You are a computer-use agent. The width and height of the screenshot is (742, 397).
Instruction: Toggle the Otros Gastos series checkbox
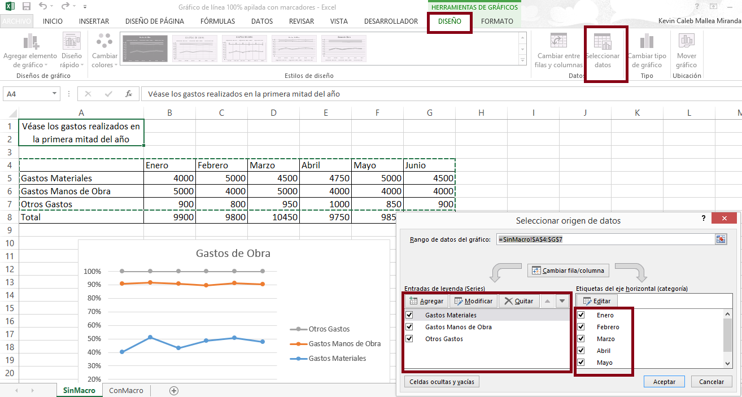point(409,339)
